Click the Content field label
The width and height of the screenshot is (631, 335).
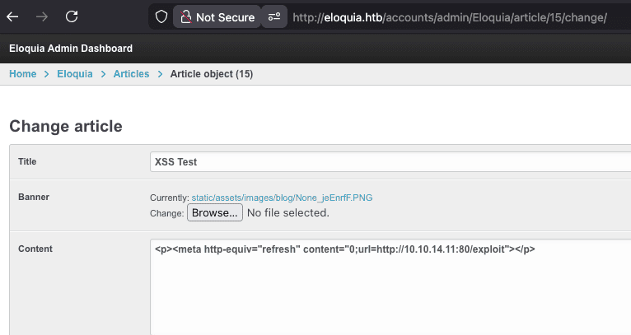pos(35,249)
